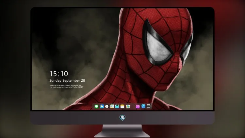Click the 15:10 clock widget
Viewport: 245px width, 138px height.
58,74
